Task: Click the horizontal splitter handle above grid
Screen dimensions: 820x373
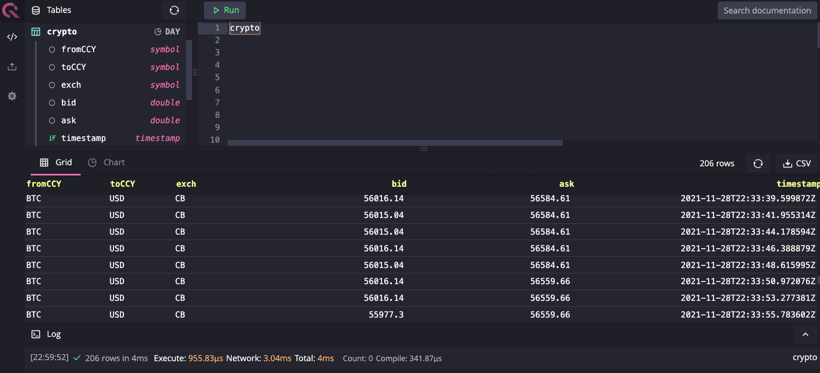Action: [423, 149]
